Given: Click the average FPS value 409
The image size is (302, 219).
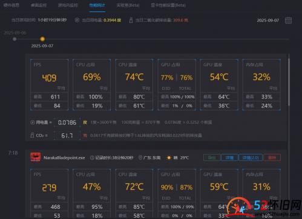Looking at the screenshot, I should [49, 78].
